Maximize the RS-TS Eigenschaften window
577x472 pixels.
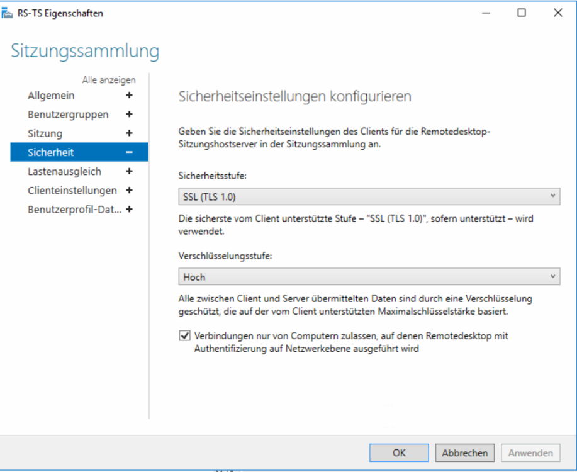[522, 13]
